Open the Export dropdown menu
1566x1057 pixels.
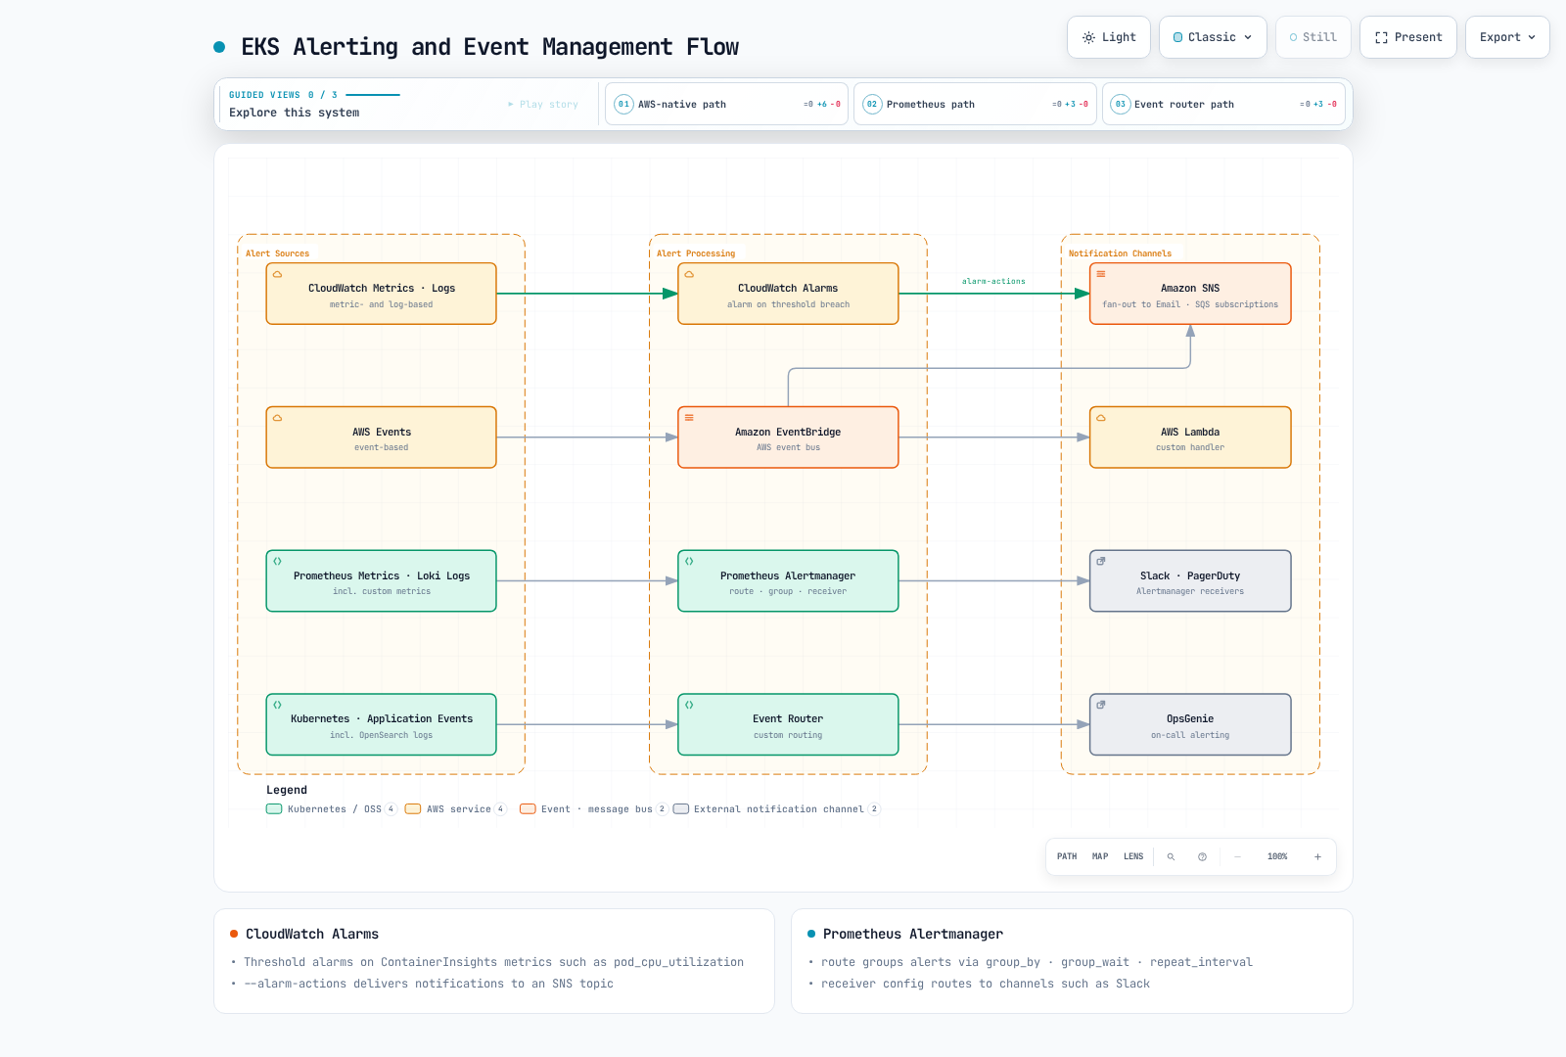point(1507,37)
